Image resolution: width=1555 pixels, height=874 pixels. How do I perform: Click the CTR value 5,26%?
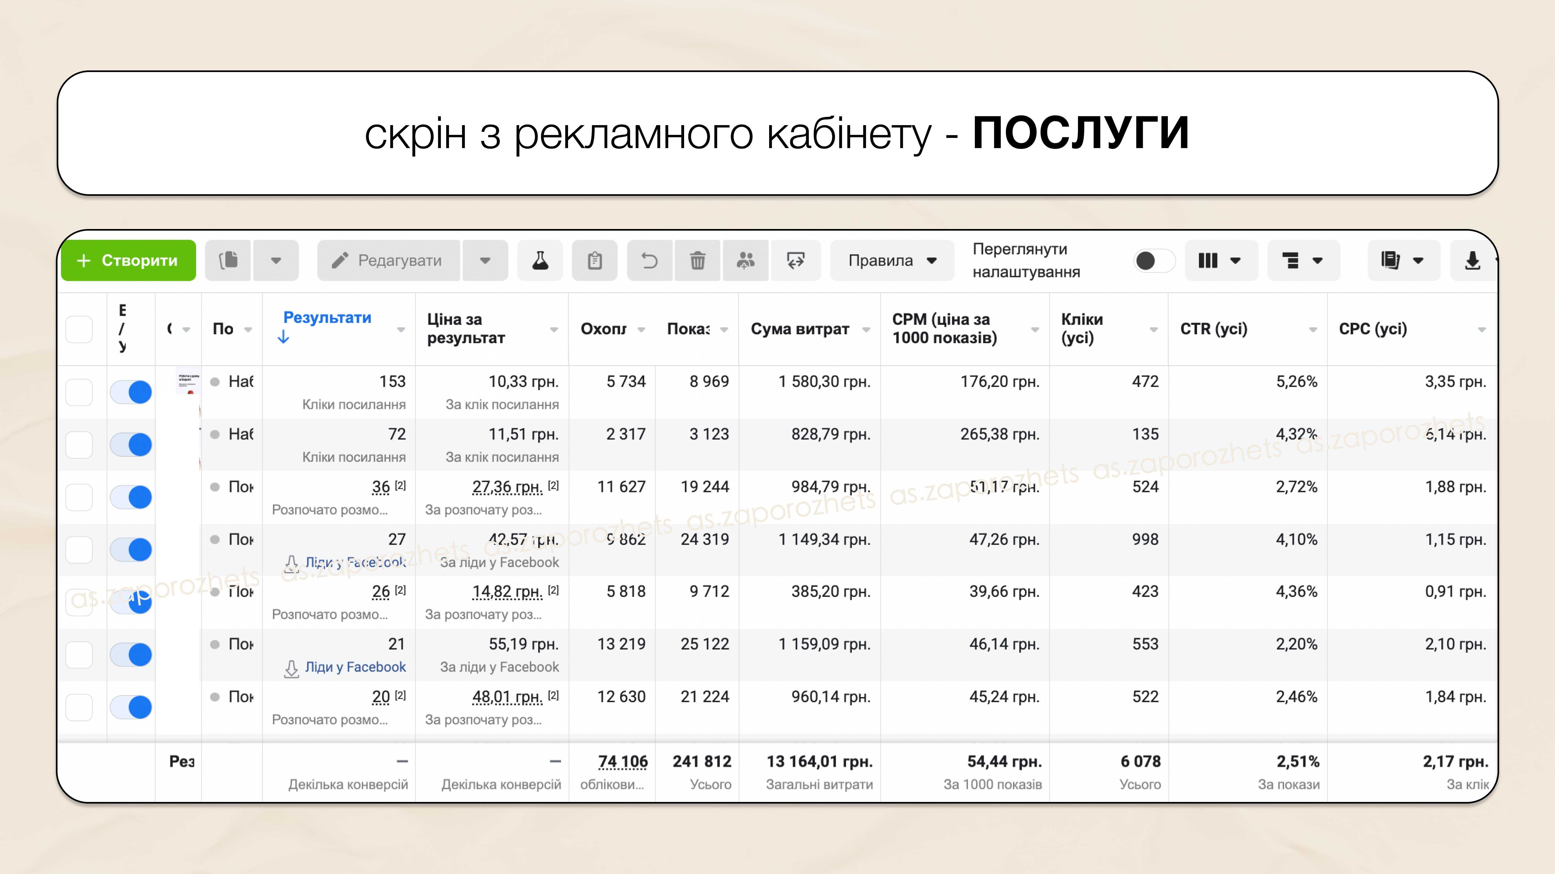pos(1297,382)
